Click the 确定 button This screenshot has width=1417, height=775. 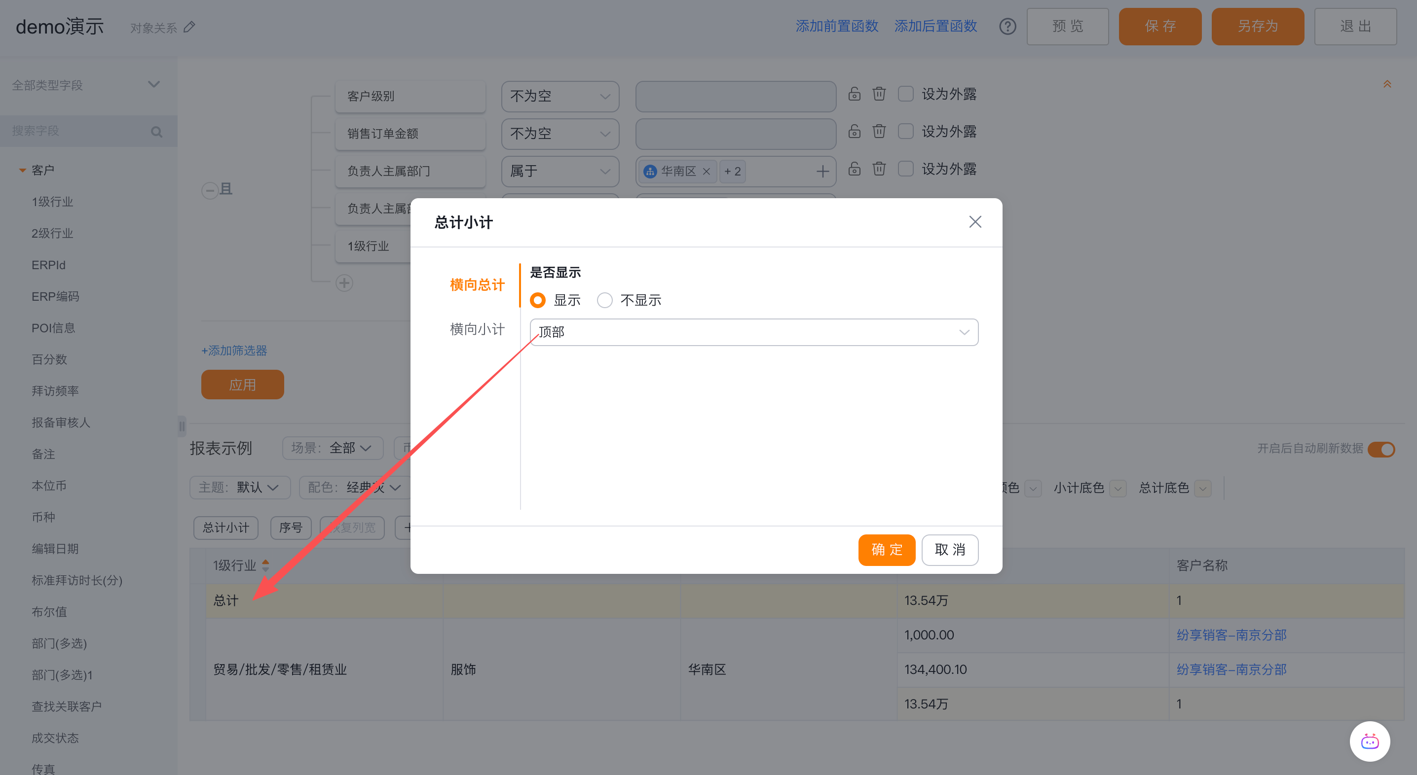(886, 550)
